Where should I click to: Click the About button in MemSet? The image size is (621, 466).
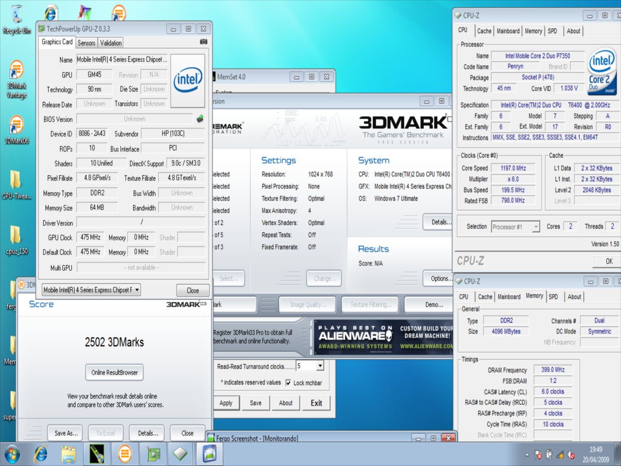click(286, 403)
